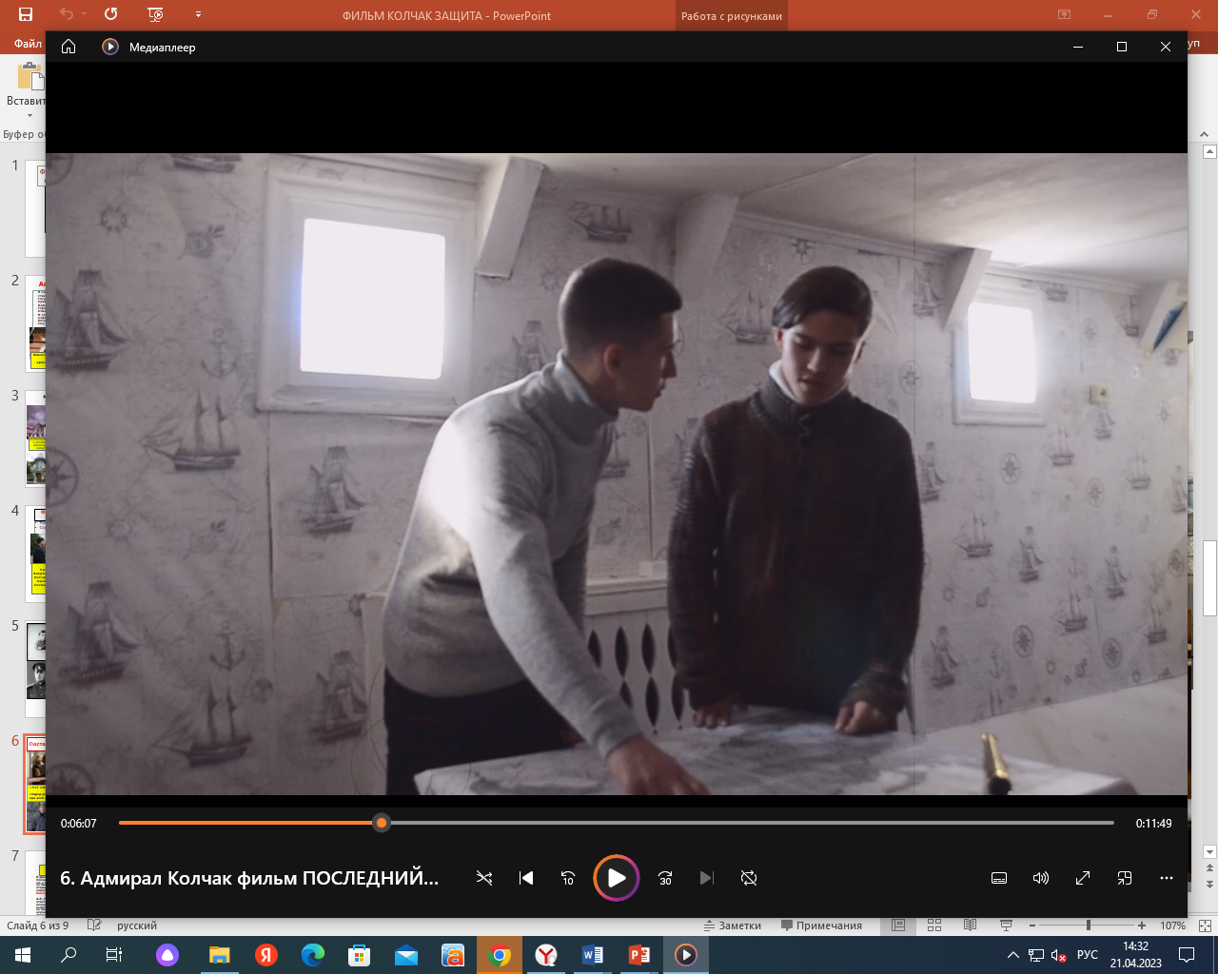Open the volume control
The height and width of the screenshot is (974, 1218).
(x=1041, y=878)
